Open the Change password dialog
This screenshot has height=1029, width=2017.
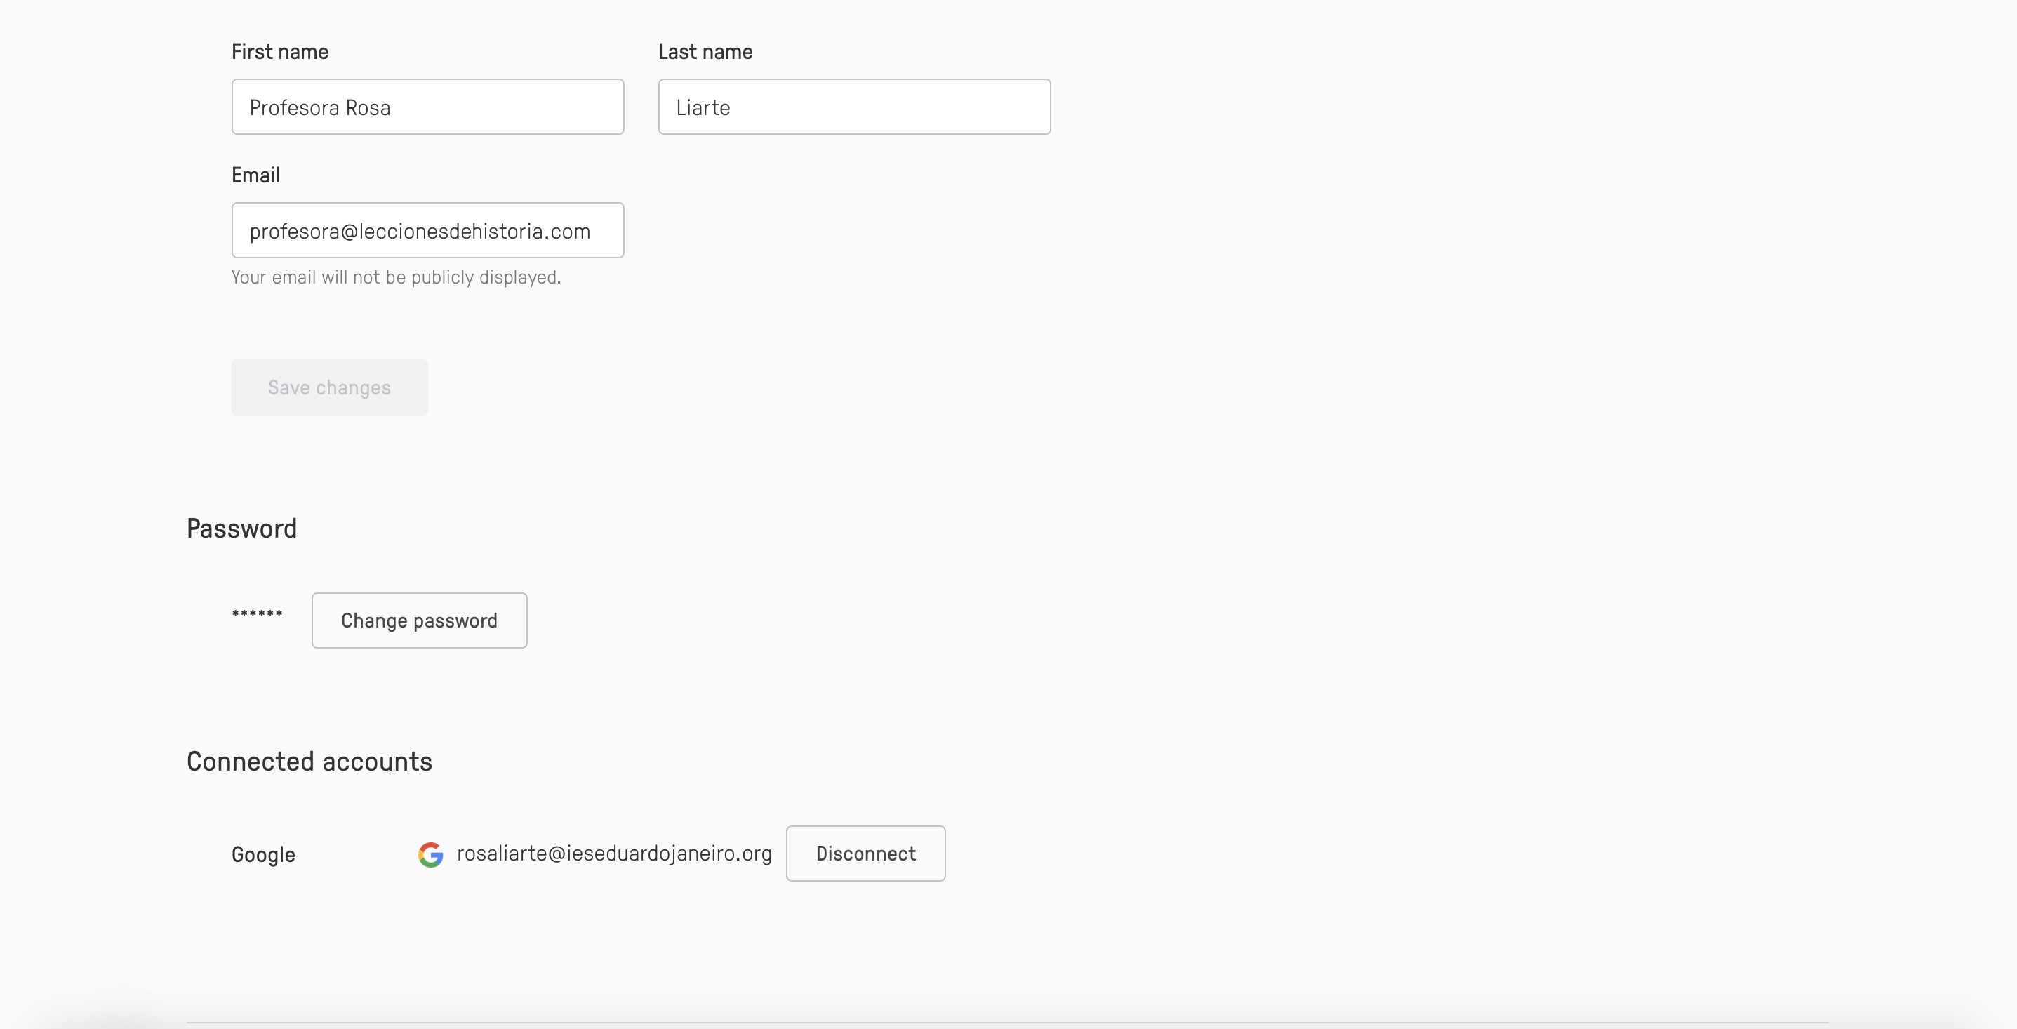pyautogui.click(x=419, y=620)
